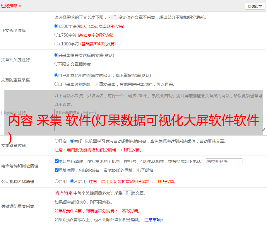The width and height of the screenshot is (267, 225).
Task: Select the ≥750字符 length option
Action: 57,35
